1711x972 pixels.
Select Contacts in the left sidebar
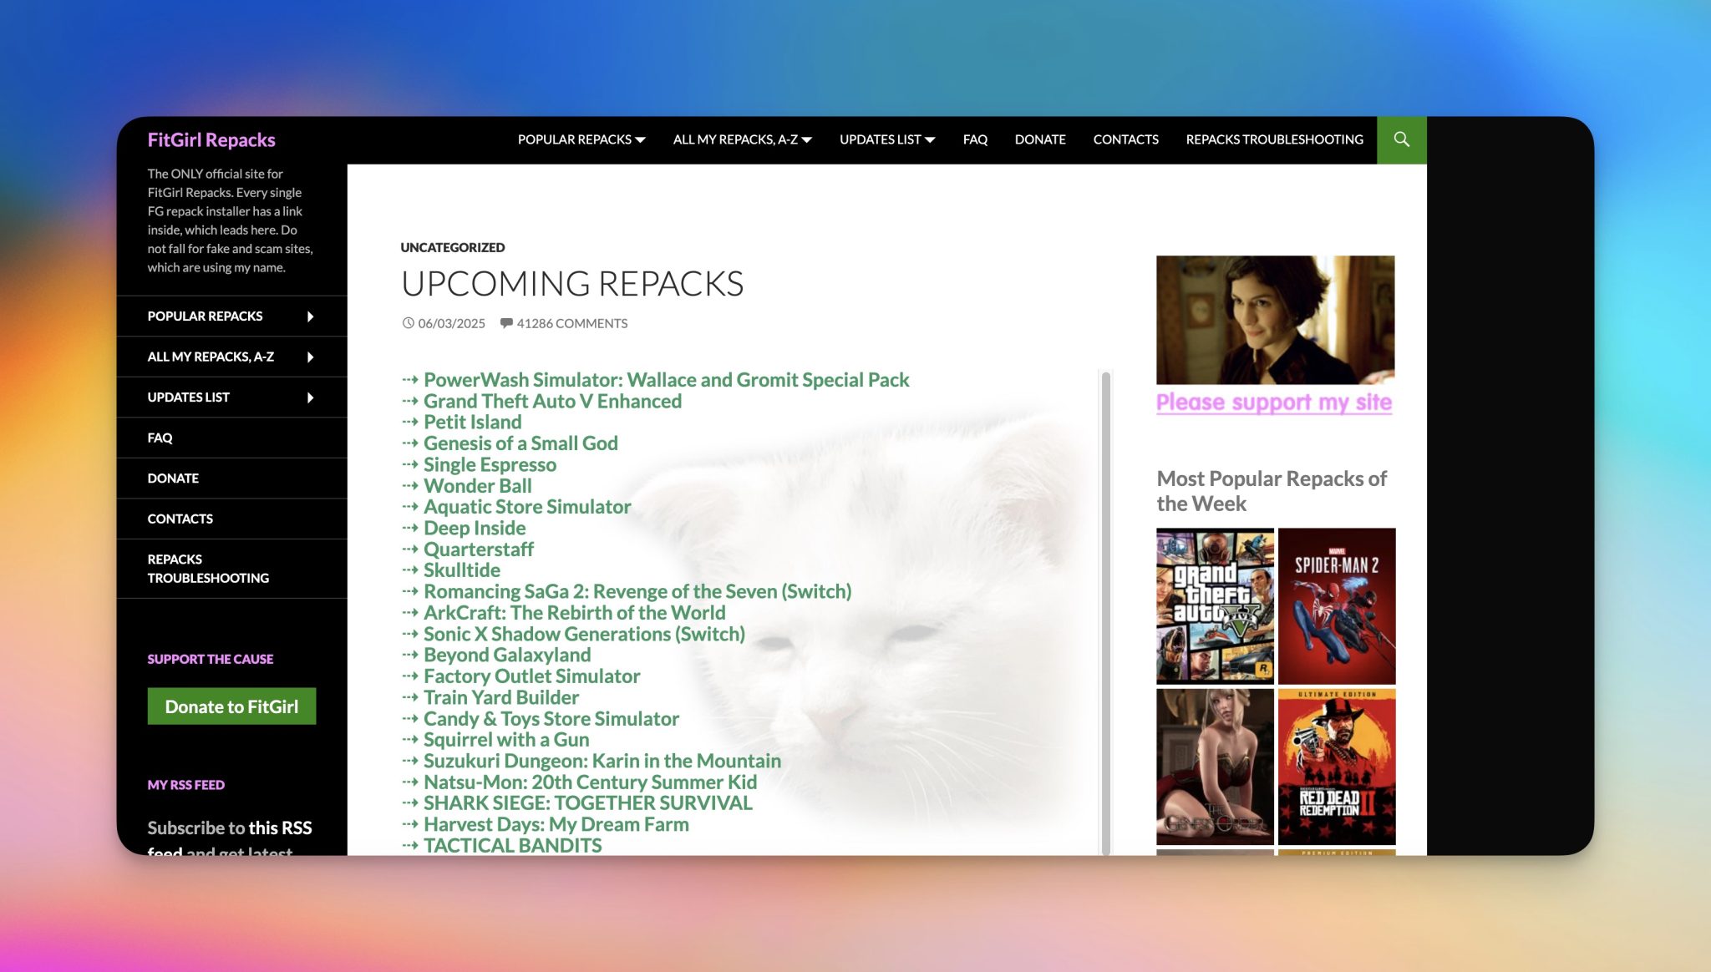(x=180, y=519)
